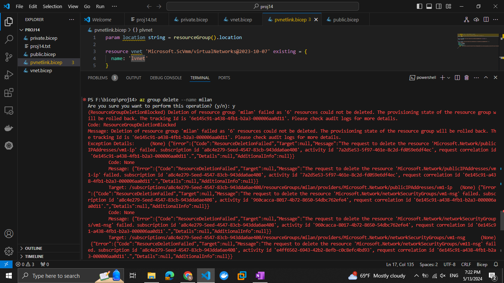This screenshot has width=504, height=283.
Task: Click the Kill Terminal trash icon
Action: click(466, 78)
